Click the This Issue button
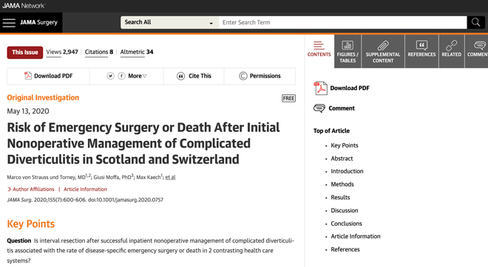The height and width of the screenshot is (267, 488). click(25, 52)
